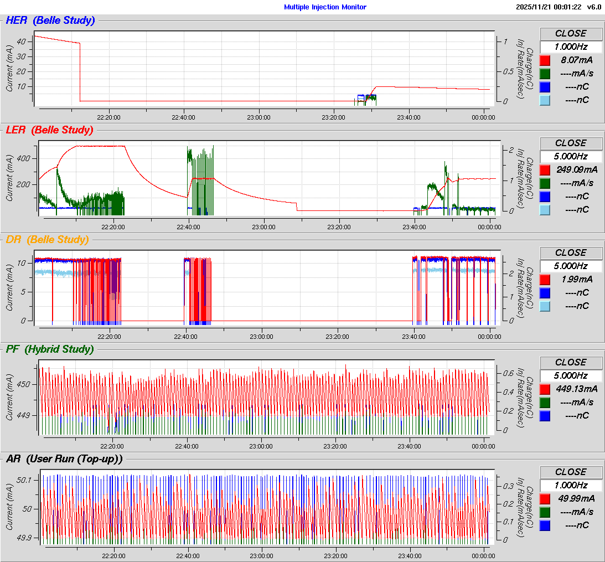Toggle the red 1.99mA swatch in DR panel
This screenshot has width=605, height=562.
545,280
